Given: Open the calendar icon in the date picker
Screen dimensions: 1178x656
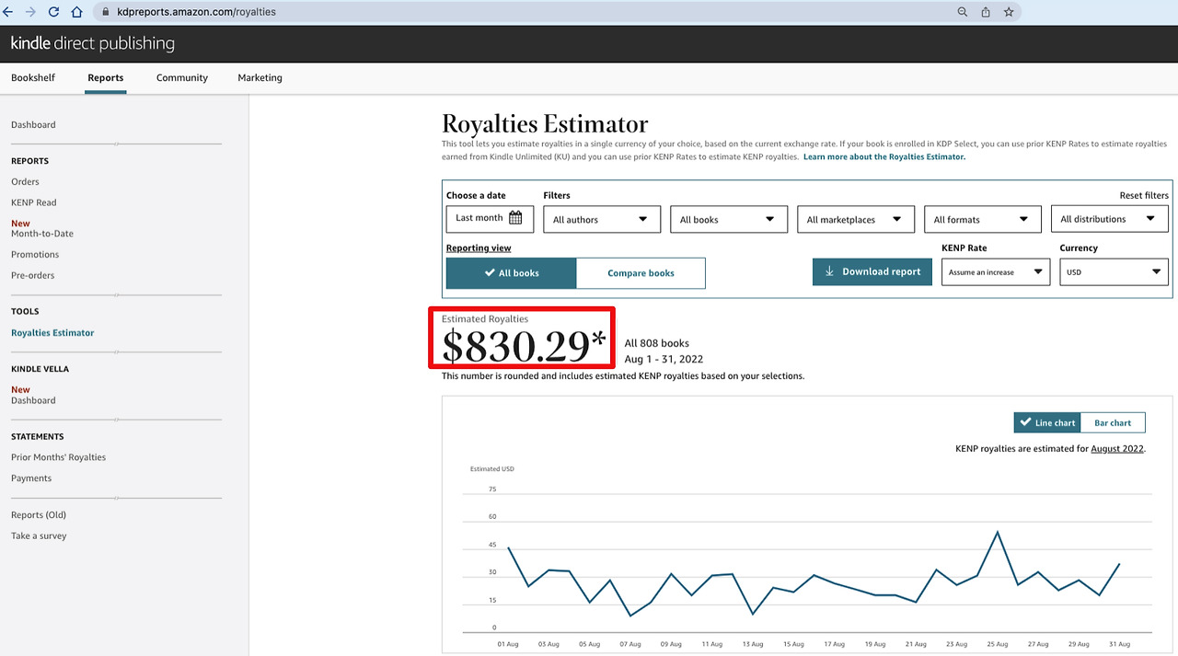Looking at the screenshot, I should click(515, 218).
